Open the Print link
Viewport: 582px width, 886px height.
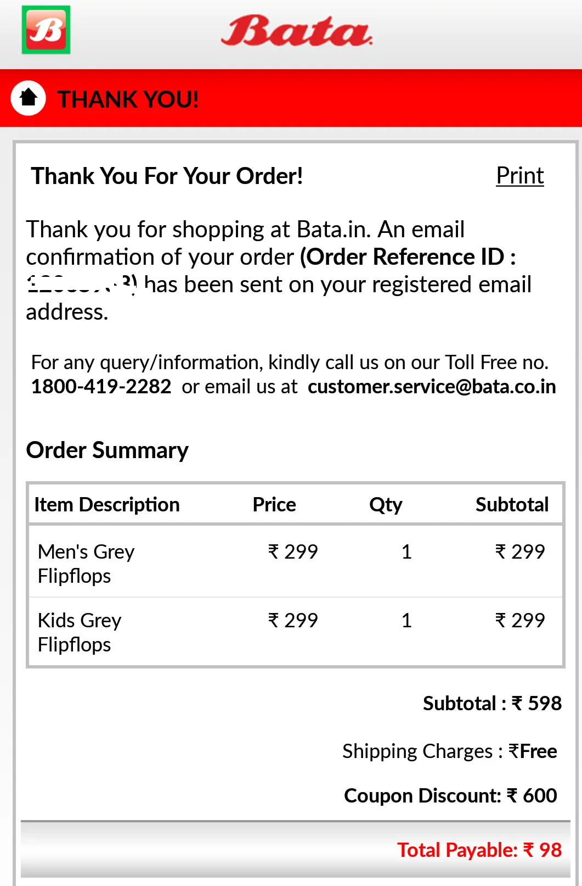point(519,176)
